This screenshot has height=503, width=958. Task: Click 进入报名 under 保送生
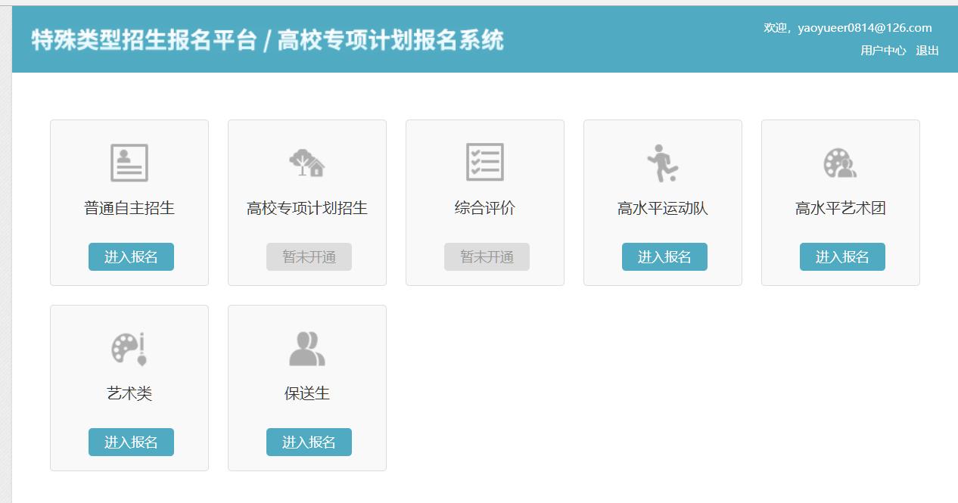click(x=308, y=442)
